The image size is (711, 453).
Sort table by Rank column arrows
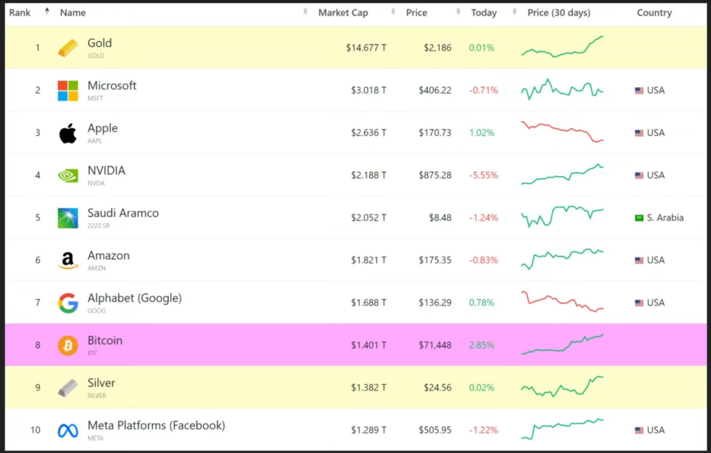pyautogui.click(x=47, y=12)
